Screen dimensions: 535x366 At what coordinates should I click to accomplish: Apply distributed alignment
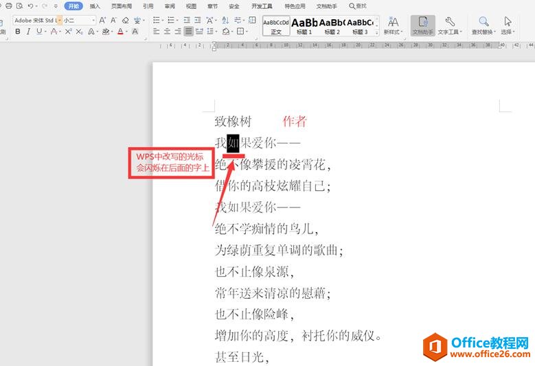200,32
